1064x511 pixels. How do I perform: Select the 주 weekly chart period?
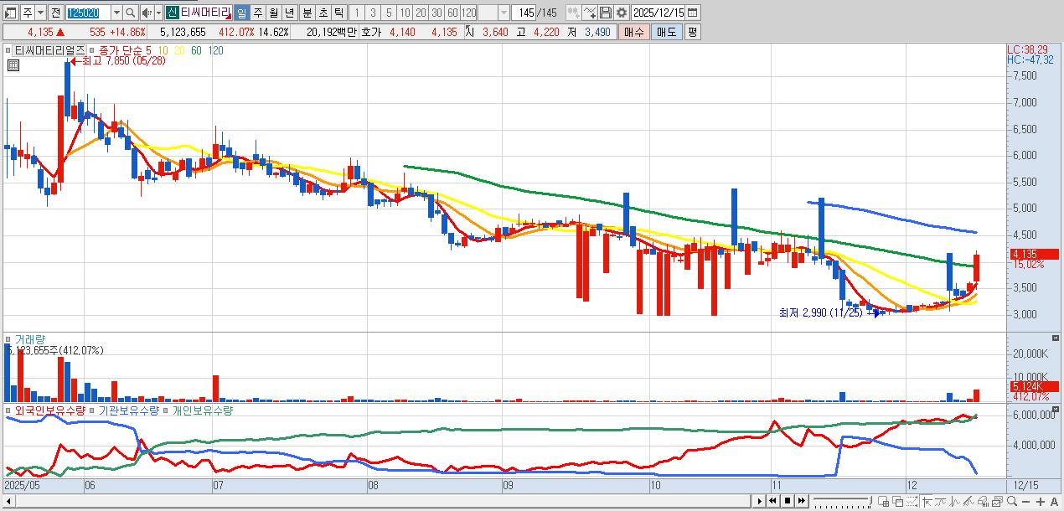[257, 13]
